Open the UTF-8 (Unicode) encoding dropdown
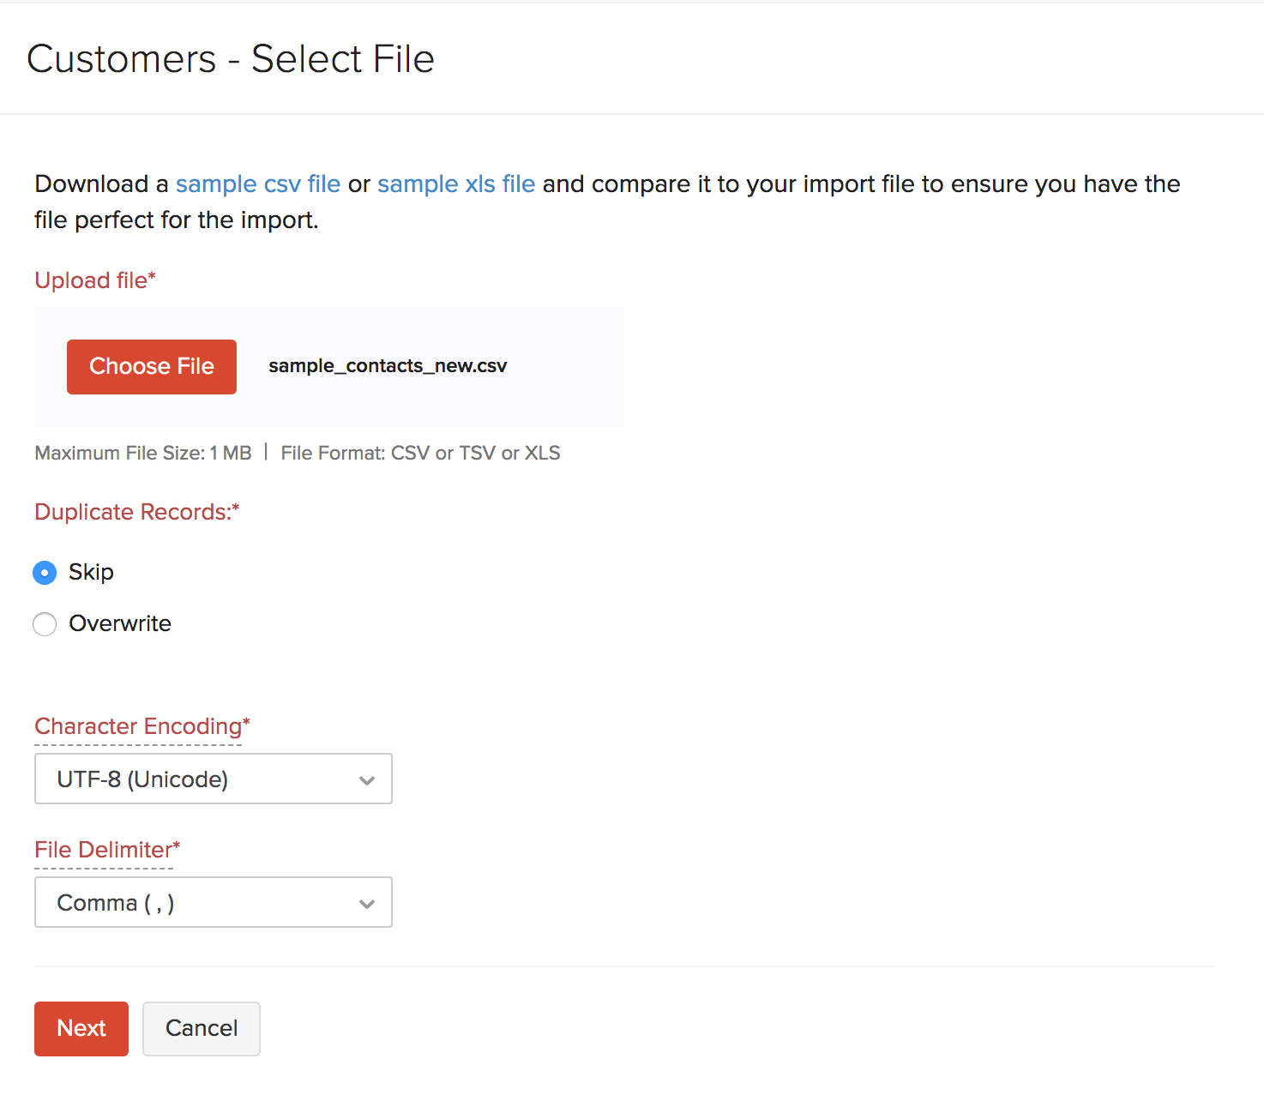The height and width of the screenshot is (1101, 1264). (x=213, y=779)
